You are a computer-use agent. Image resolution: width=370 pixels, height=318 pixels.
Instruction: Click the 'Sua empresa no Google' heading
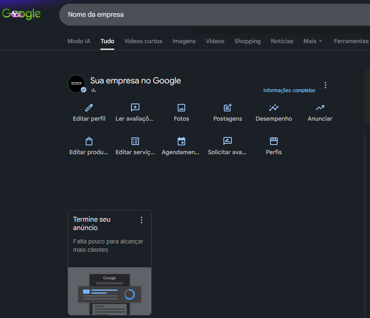point(136,81)
